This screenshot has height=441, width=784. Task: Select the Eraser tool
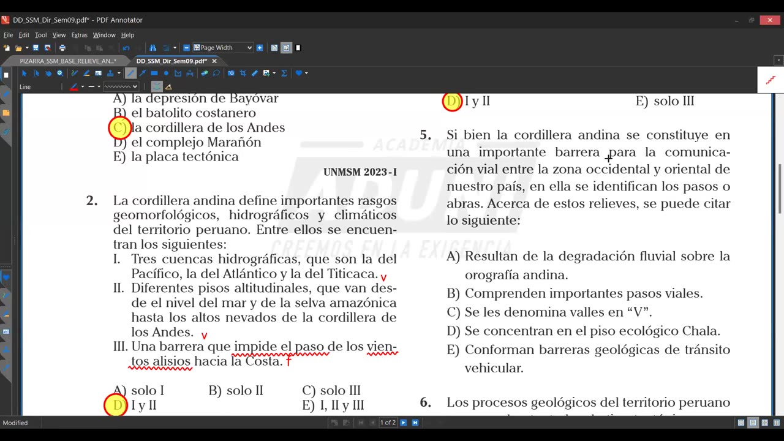(205, 73)
